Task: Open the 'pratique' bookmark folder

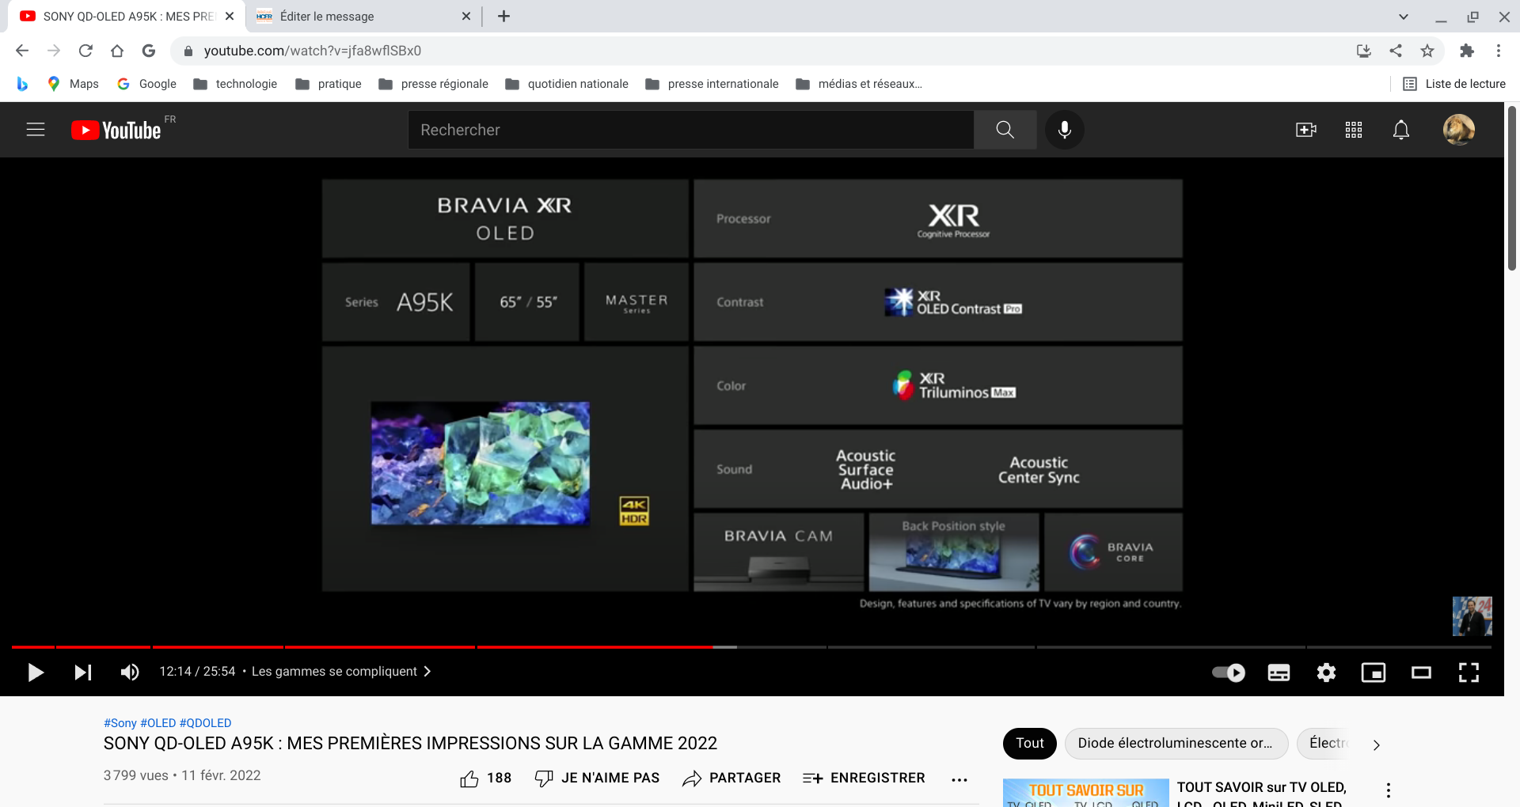Action: coord(329,84)
